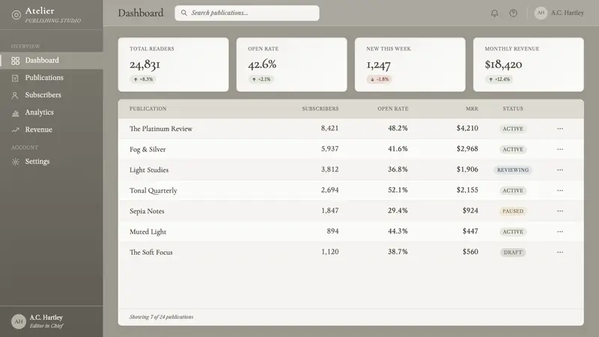Click the Revenue trend line icon

15,130
